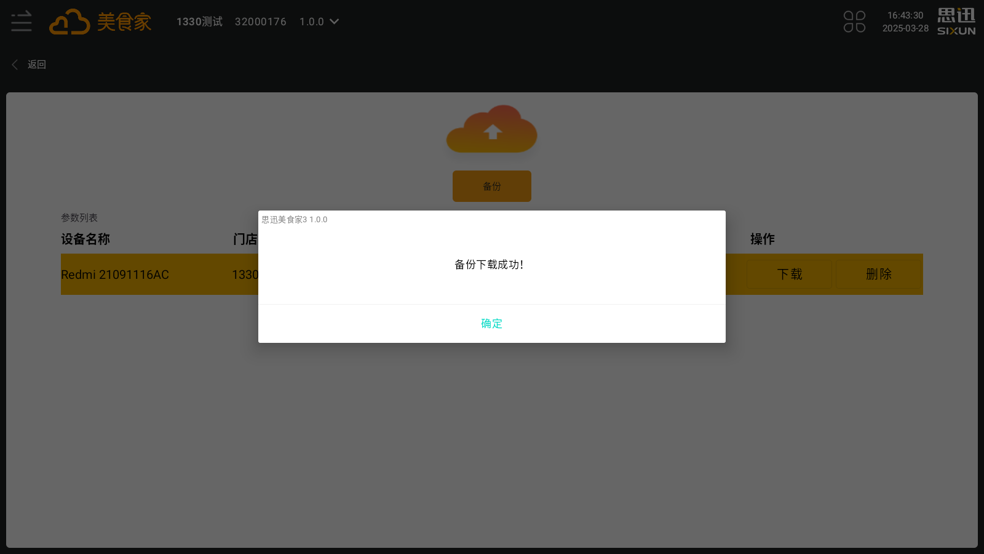Confirm dialog with 确定 button
This screenshot has width=984, height=554.
[492, 324]
